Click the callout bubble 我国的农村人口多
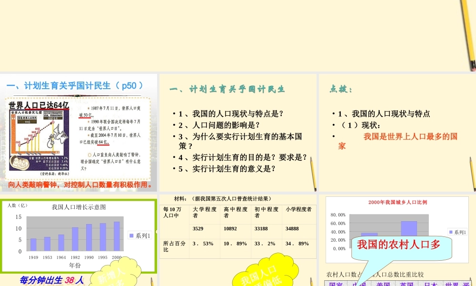Viewport: 476px width, 286px height. pyautogui.click(x=401, y=248)
